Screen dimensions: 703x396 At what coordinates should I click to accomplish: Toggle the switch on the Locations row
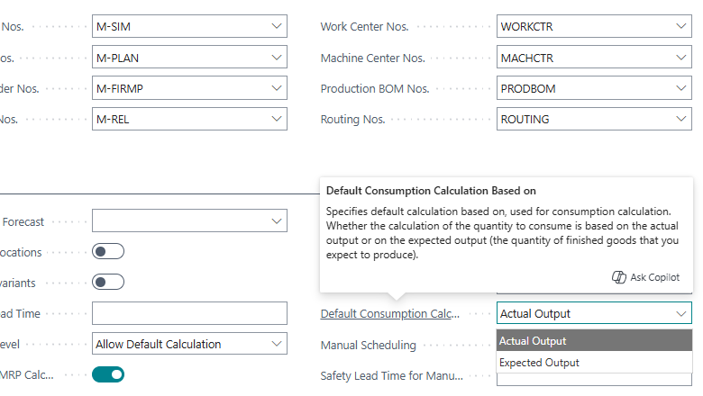click(108, 252)
